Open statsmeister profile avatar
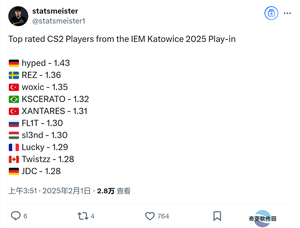 tap(18, 16)
